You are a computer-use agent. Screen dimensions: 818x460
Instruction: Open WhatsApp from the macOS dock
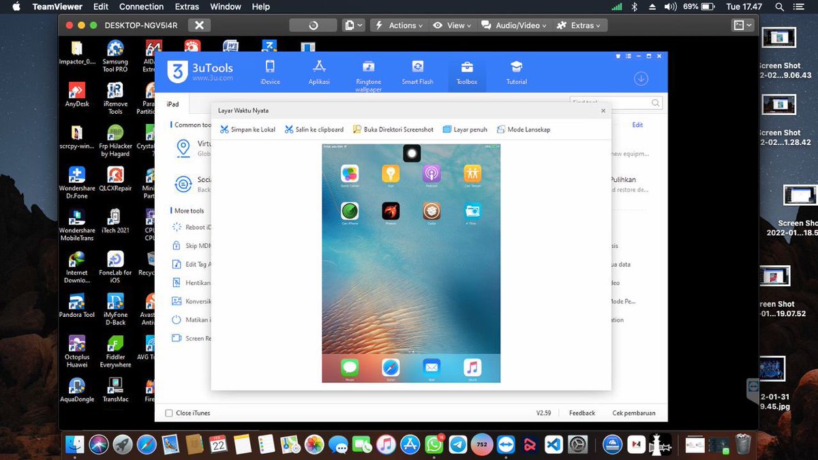[x=434, y=445]
